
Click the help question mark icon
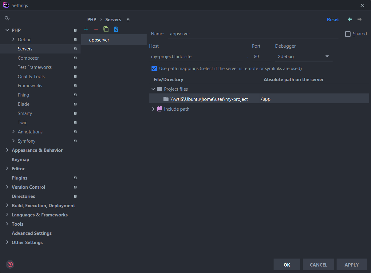click(x=10, y=264)
